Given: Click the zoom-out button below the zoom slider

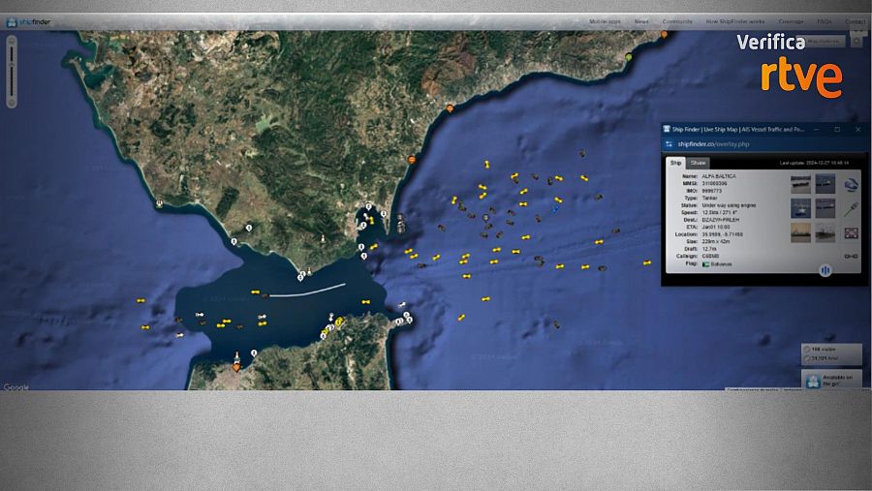Looking at the screenshot, I should point(11,103).
